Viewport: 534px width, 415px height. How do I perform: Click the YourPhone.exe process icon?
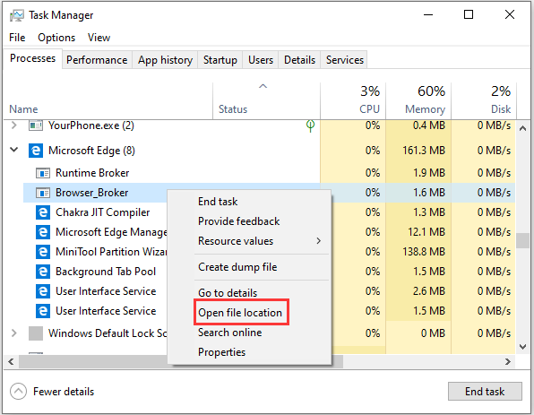pos(36,125)
